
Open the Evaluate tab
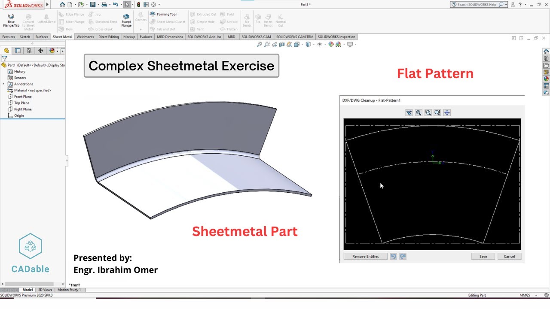[x=146, y=37]
